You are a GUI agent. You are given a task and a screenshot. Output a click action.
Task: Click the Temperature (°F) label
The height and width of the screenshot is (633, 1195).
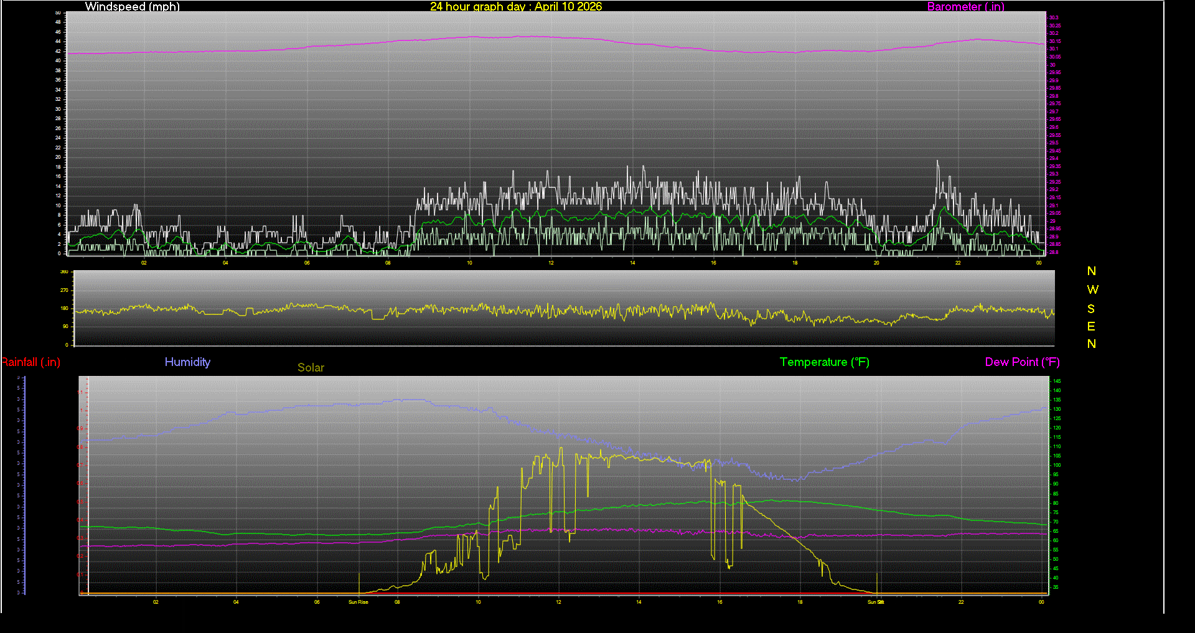tap(824, 362)
